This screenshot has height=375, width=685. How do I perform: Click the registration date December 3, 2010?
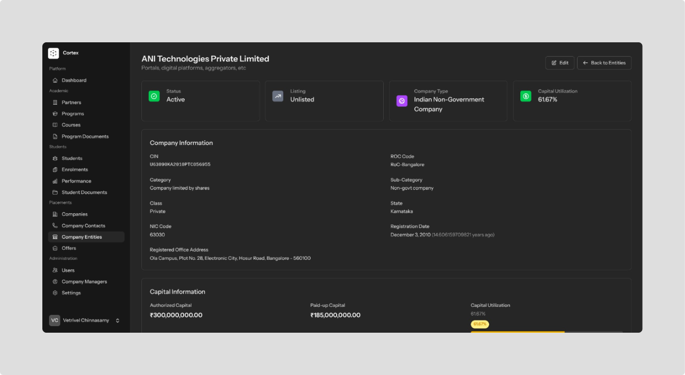(411, 234)
